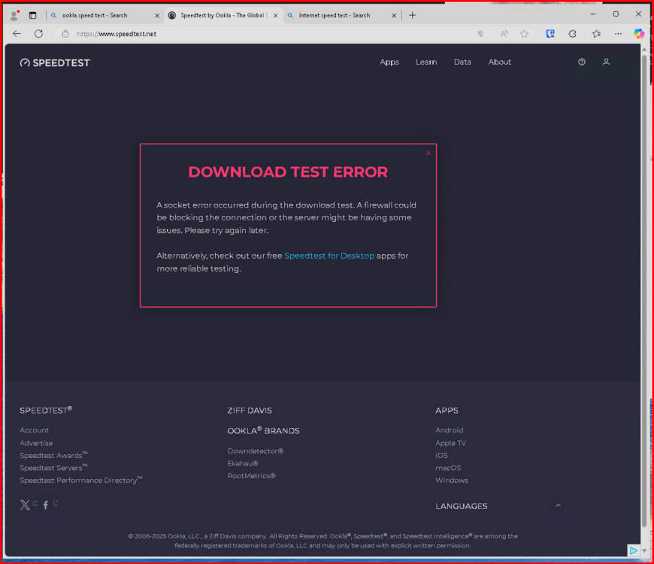Open the Copilot icon in toolbar
This screenshot has height=564, width=654.
(638, 34)
